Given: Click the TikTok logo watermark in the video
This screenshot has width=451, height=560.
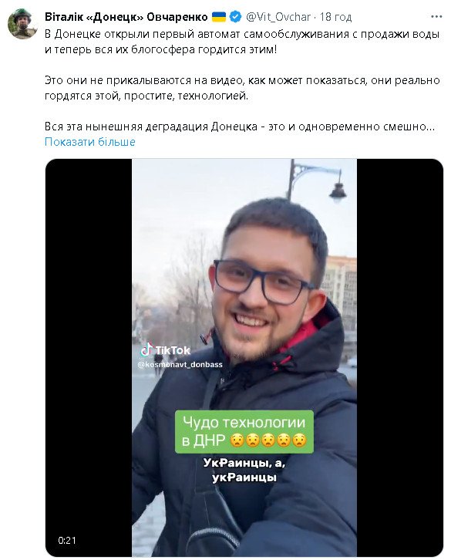Looking at the screenshot, I should [166, 350].
